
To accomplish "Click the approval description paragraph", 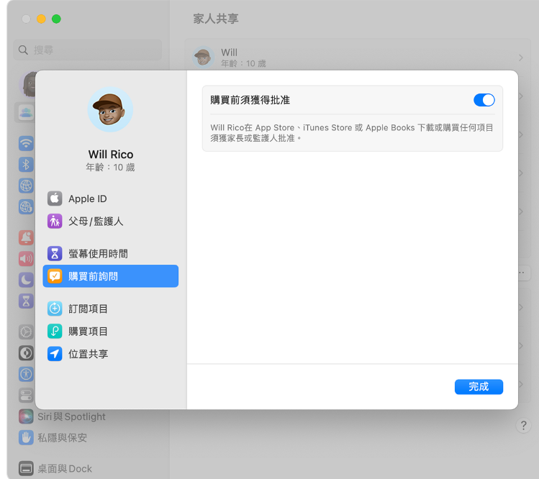I will pos(352,132).
